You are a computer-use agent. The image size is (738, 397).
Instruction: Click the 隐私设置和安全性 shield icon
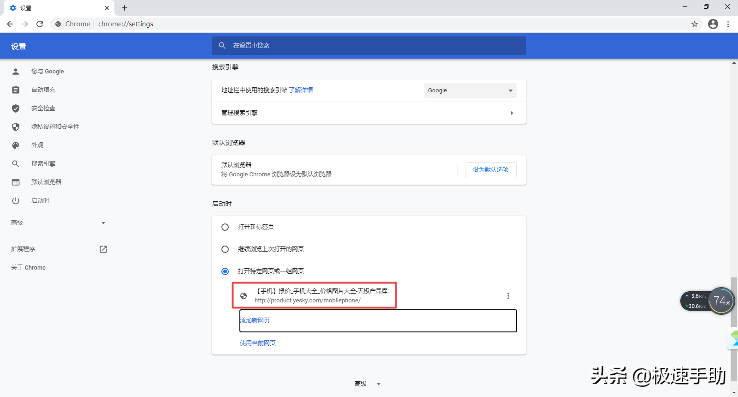click(16, 126)
